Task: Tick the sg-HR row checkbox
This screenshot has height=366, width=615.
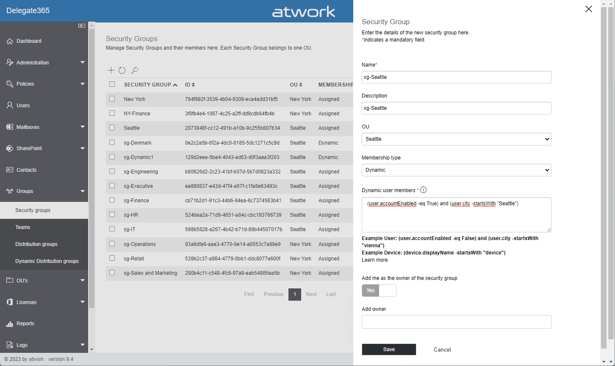Action: (x=112, y=215)
